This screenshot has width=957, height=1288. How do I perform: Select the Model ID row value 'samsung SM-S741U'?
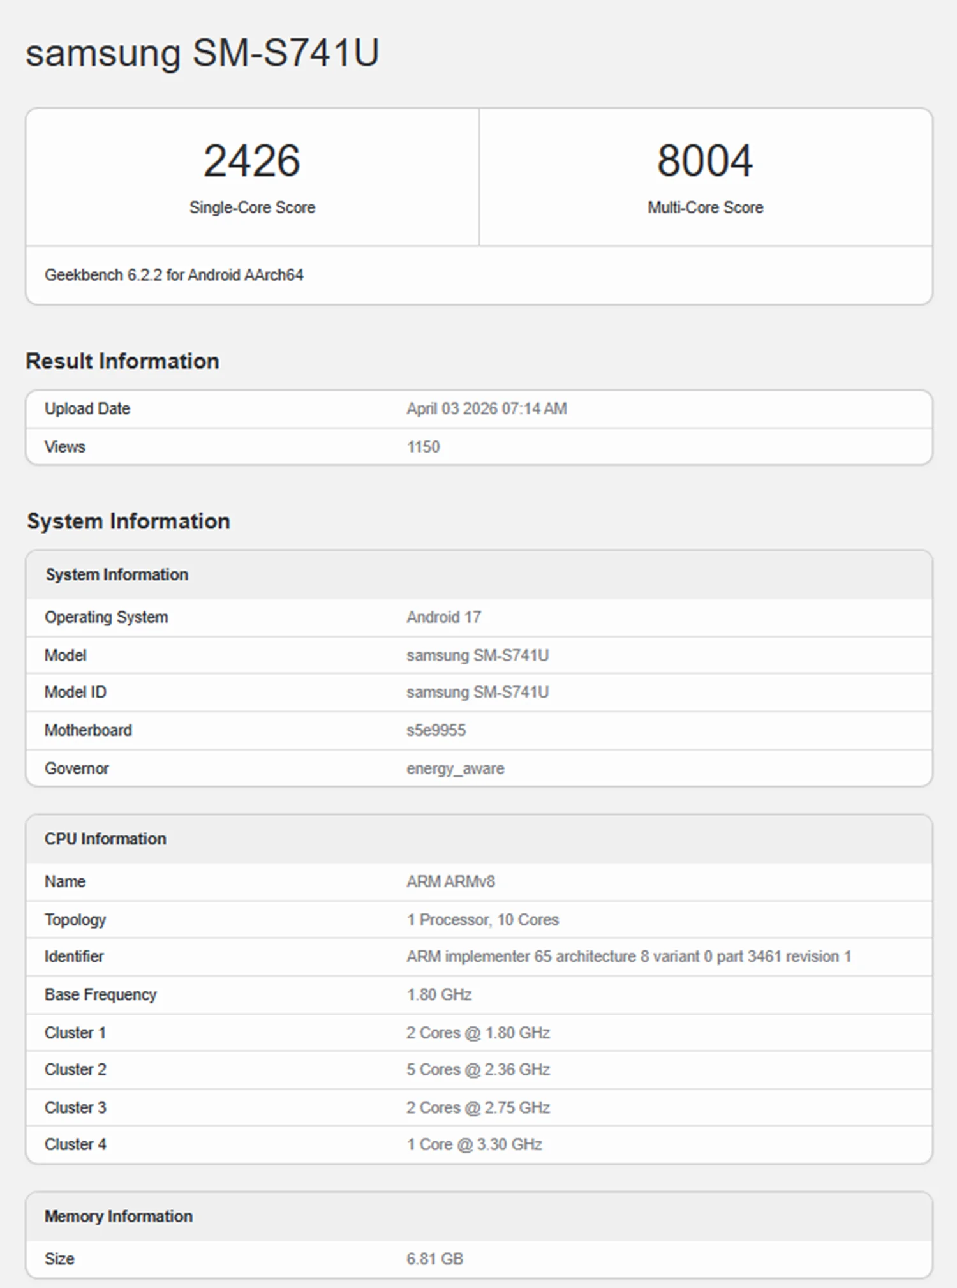tap(478, 693)
